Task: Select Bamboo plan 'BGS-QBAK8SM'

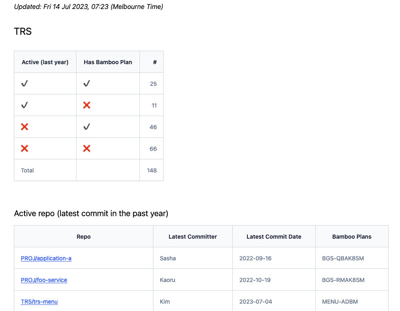Action: (343, 258)
